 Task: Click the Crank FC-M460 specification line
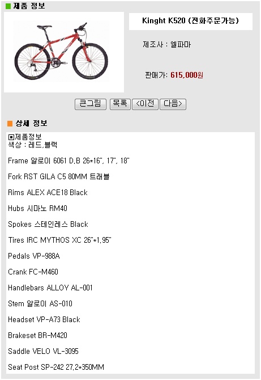(33, 272)
